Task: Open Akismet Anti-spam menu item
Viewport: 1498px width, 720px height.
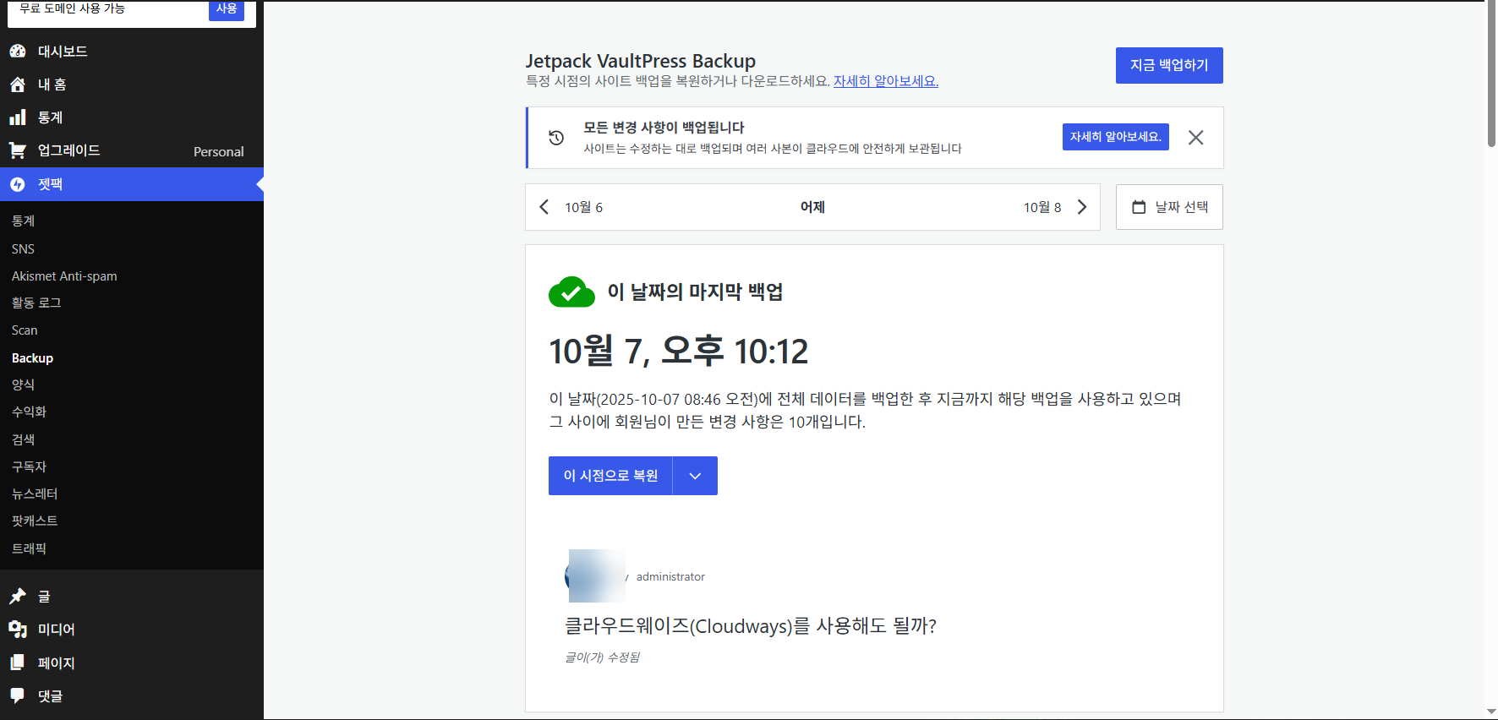Action: pyautogui.click(x=64, y=276)
